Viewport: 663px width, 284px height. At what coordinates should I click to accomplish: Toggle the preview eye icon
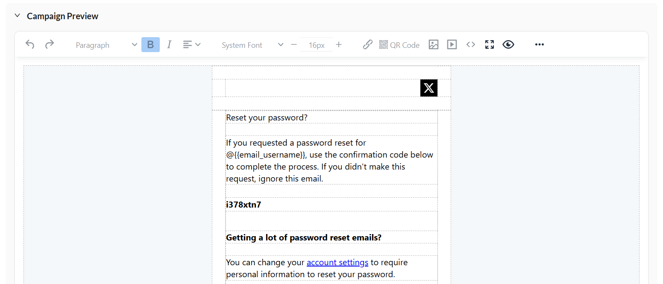click(x=508, y=44)
